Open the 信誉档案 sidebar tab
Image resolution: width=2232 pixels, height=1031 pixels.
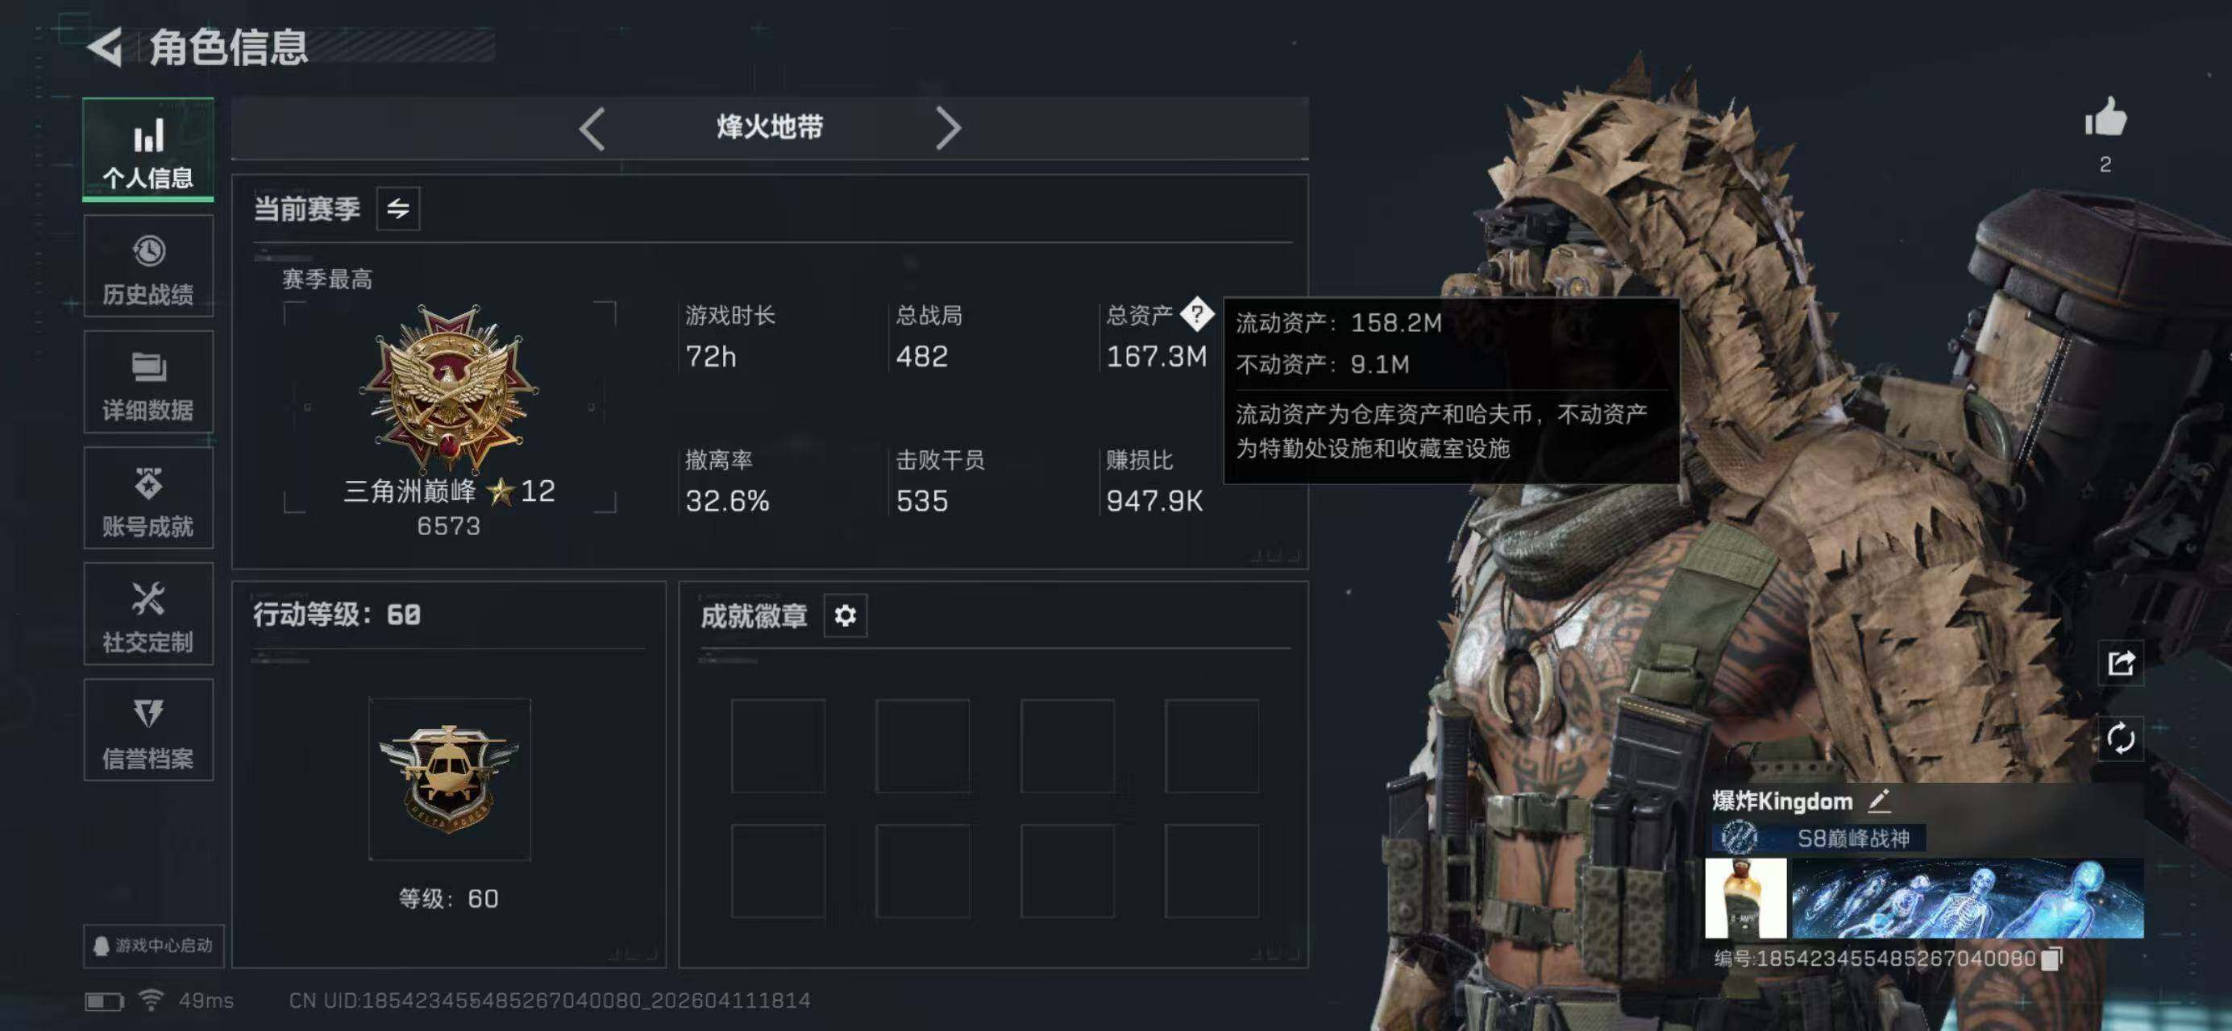[148, 731]
